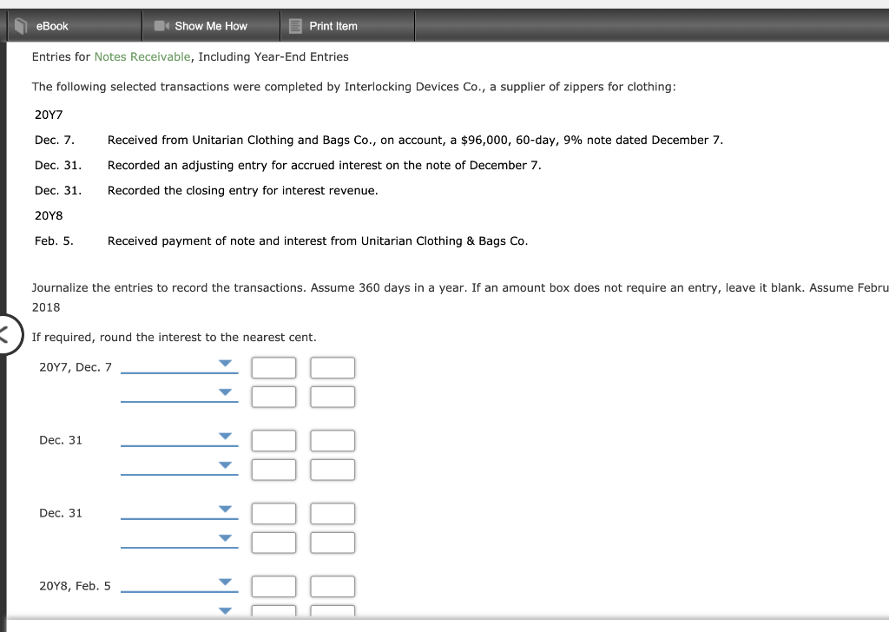Click debit box on 20Y8, Feb. 5 first line

pos(273,587)
